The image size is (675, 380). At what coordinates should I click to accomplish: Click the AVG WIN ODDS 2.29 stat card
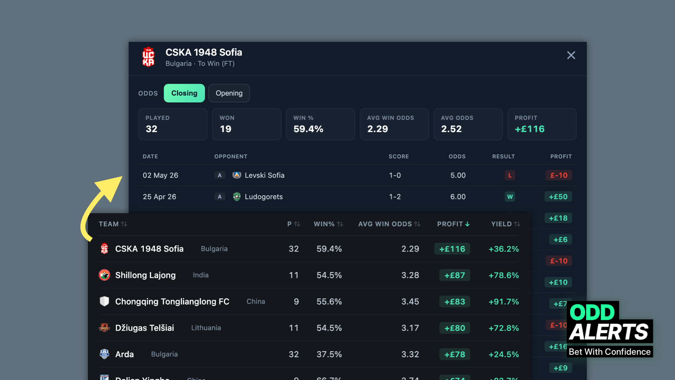pos(394,124)
